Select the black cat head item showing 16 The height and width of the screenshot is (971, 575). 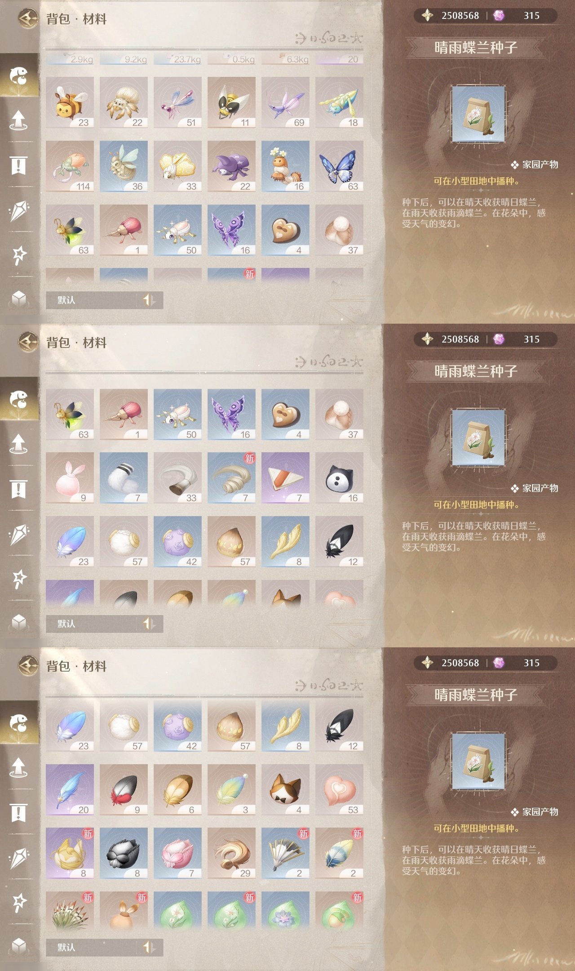(339, 478)
